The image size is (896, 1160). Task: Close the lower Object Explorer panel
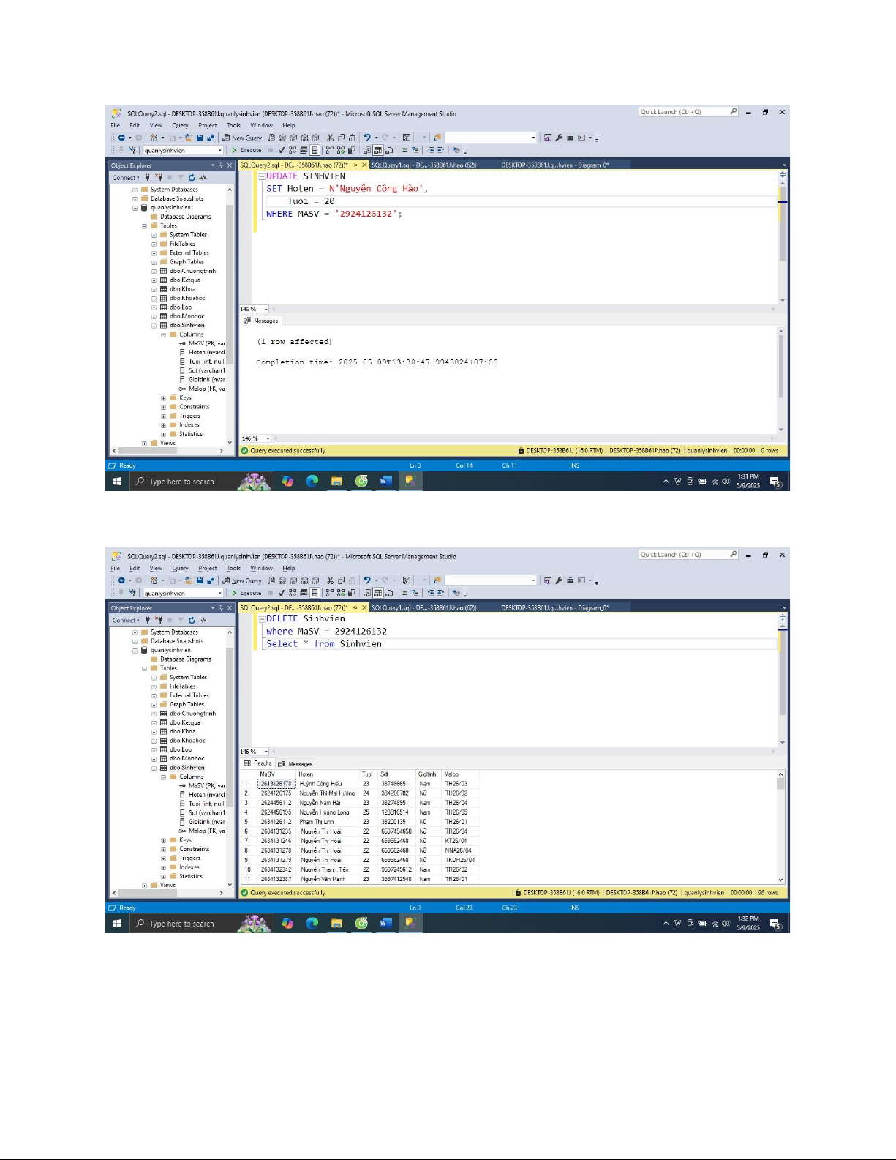pyautogui.click(x=229, y=608)
